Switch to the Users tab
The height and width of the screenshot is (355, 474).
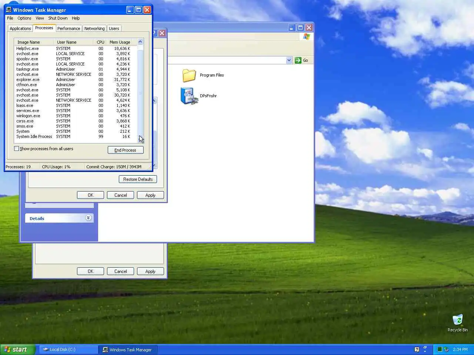coord(114,28)
